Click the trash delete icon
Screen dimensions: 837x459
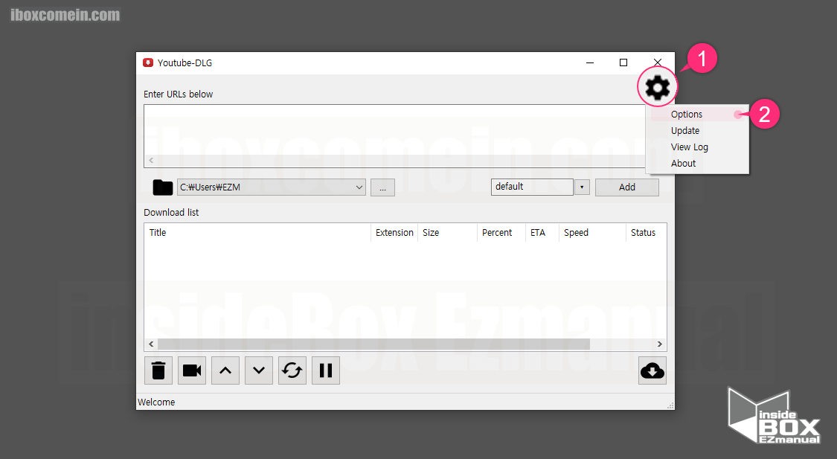click(x=158, y=370)
